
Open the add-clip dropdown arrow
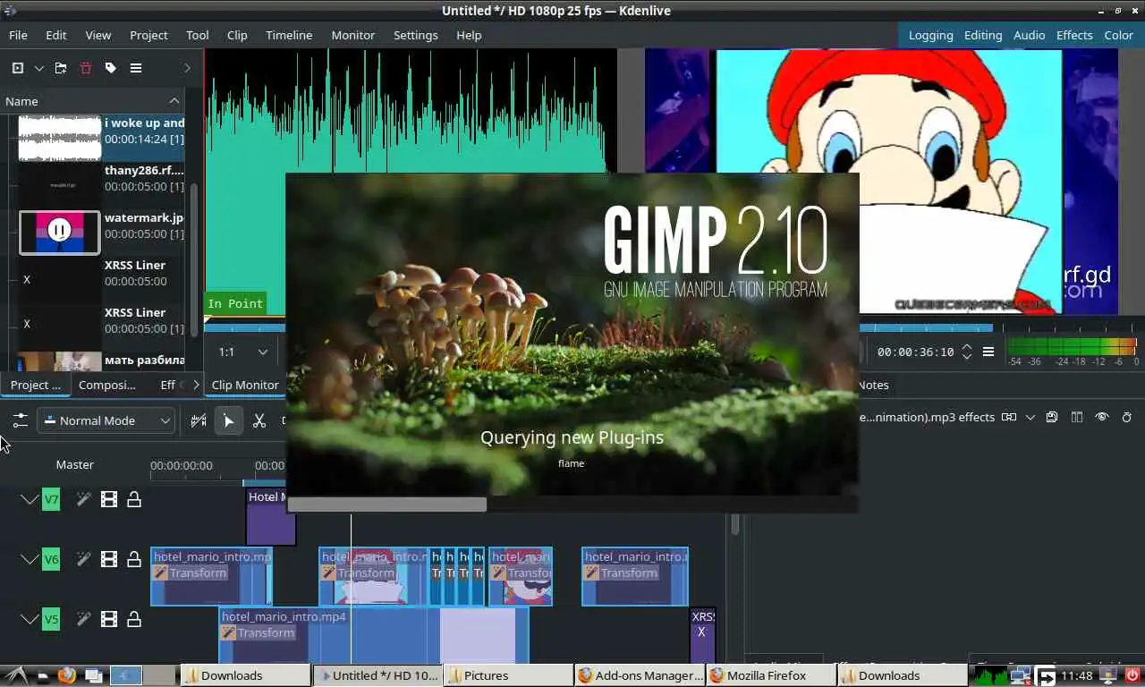[38, 68]
